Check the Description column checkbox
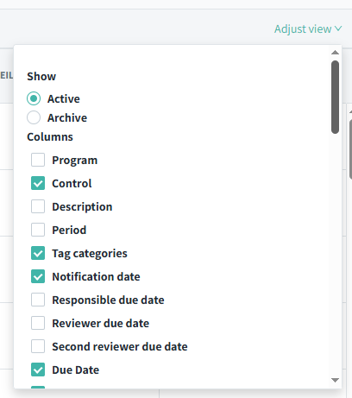The height and width of the screenshot is (398, 352). (38, 206)
